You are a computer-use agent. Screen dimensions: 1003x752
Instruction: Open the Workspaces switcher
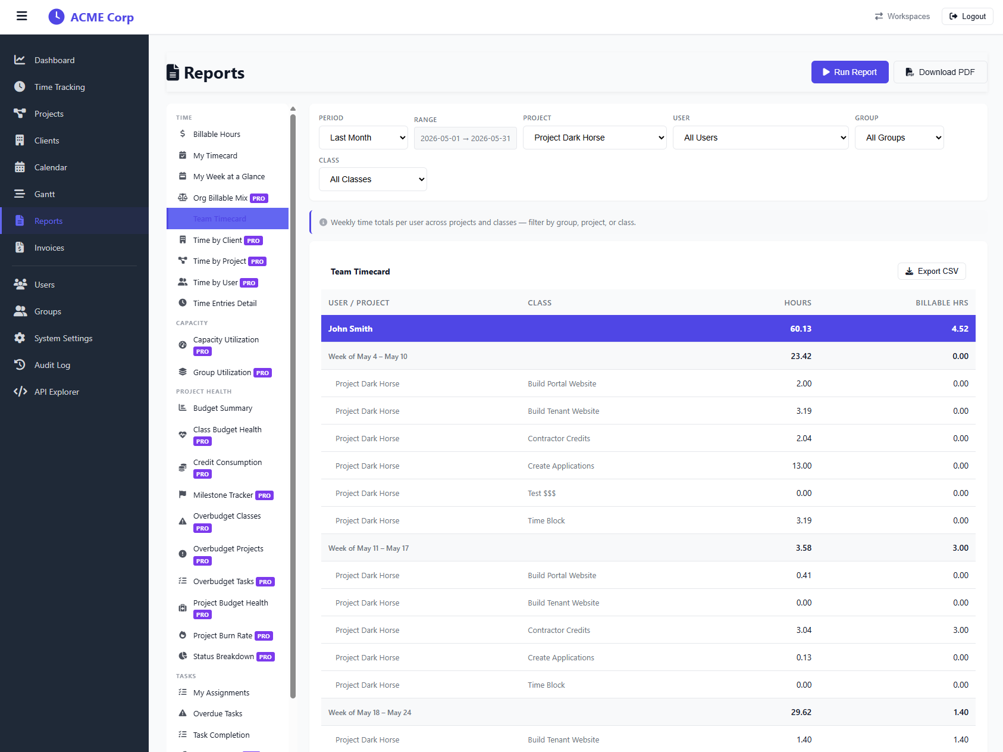coord(902,16)
